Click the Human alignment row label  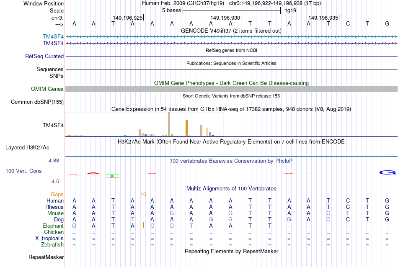(55, 200)
